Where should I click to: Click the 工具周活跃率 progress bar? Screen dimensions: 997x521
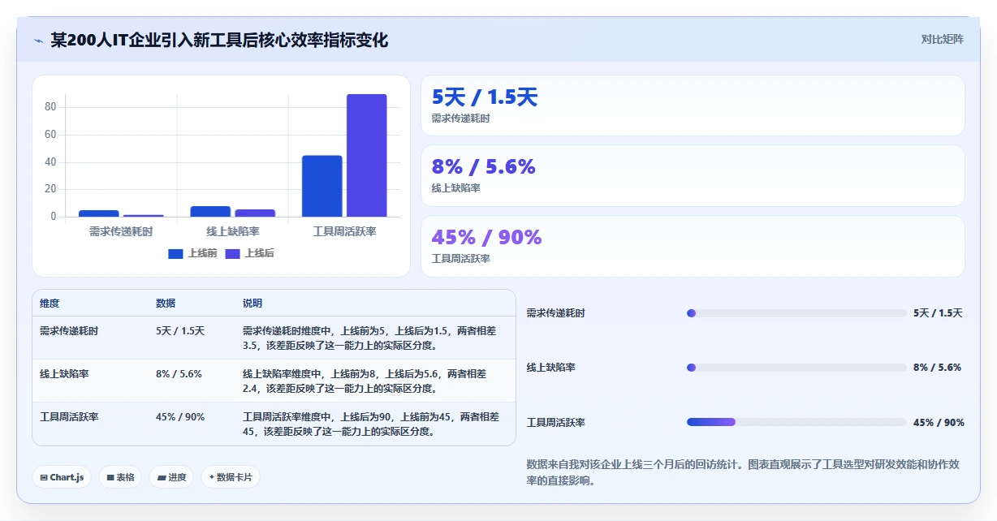point(796,422)
